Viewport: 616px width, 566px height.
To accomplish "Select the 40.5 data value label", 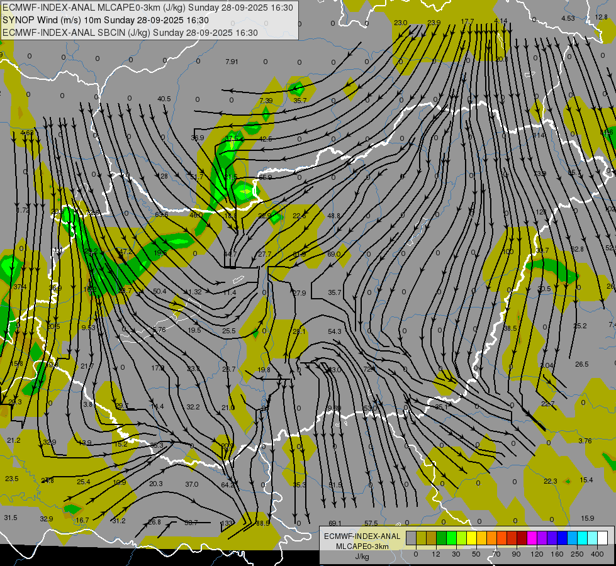I will pos(164,99).
